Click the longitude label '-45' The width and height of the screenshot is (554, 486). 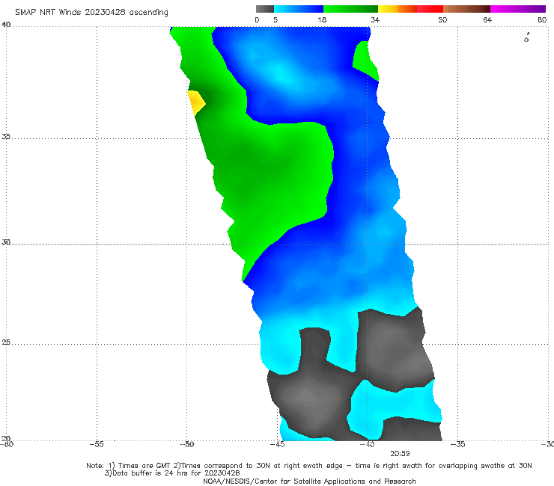(277, 444)
